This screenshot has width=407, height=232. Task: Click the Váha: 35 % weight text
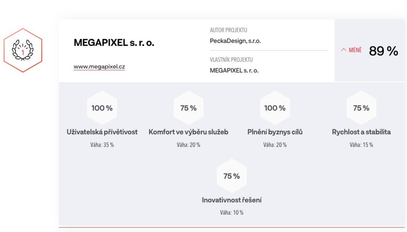tap(102, 145)
